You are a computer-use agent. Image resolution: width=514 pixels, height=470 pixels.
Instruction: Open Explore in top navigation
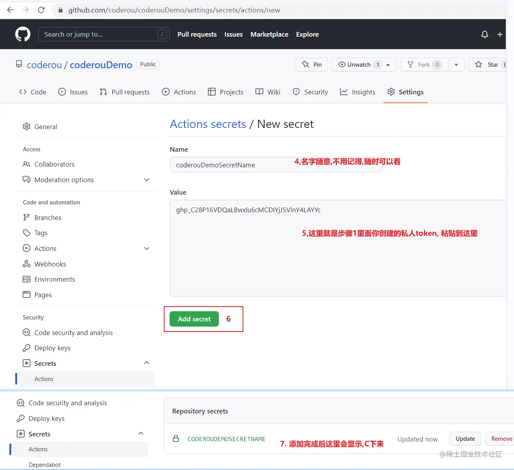307,34
